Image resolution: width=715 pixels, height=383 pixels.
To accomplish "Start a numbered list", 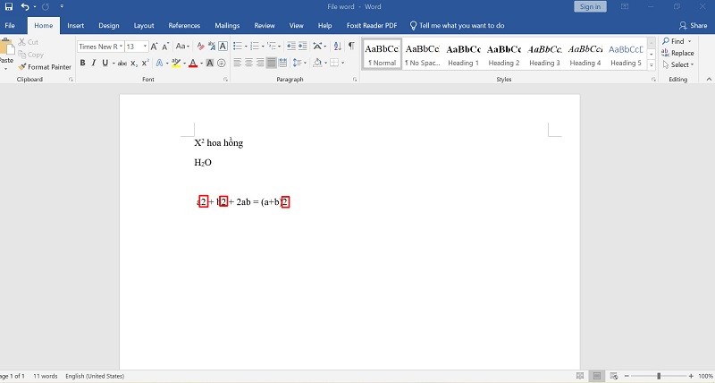I will point(255,47).
